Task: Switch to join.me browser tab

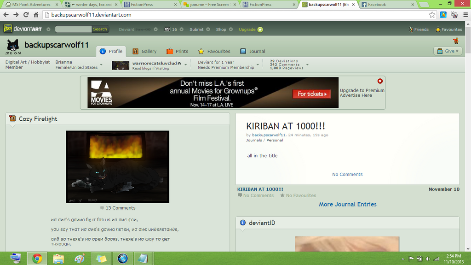Action: pos(209,5)
